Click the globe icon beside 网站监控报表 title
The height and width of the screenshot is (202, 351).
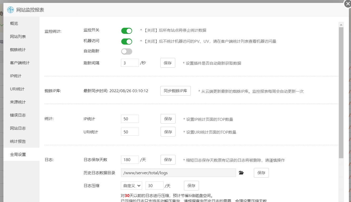(10, 9)
